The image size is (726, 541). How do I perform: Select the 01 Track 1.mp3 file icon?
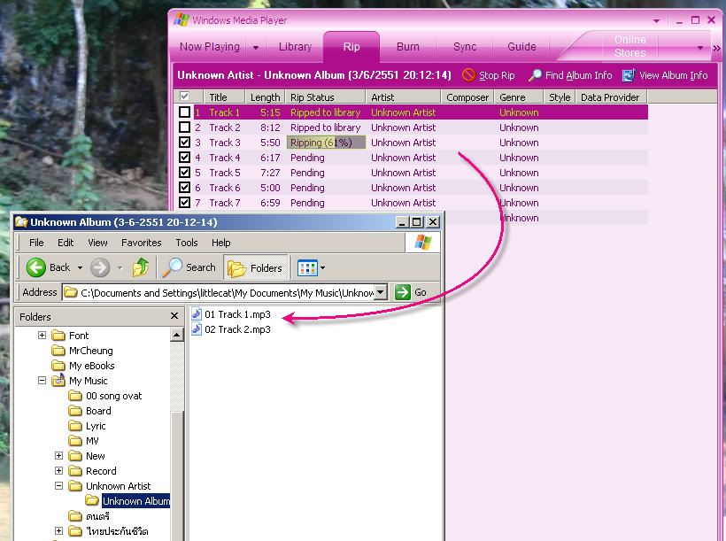click(197, 314)
